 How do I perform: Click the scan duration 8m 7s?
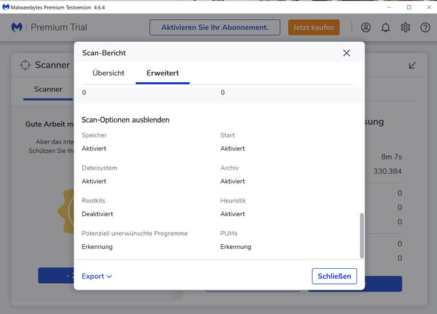click(391, 157)
